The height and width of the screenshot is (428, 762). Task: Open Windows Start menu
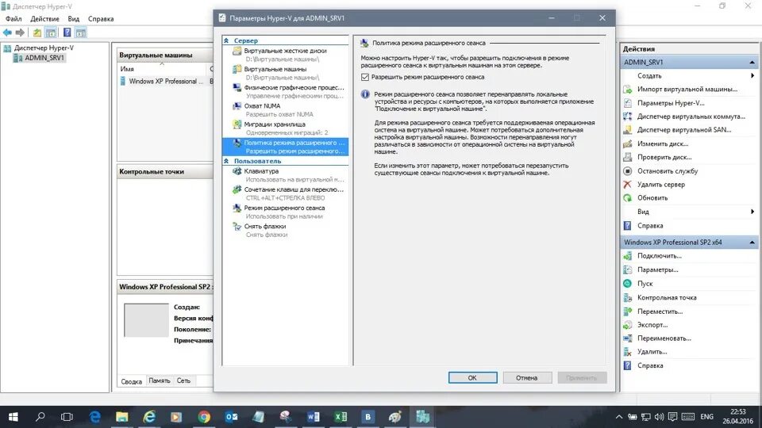(x=13, y=417)
